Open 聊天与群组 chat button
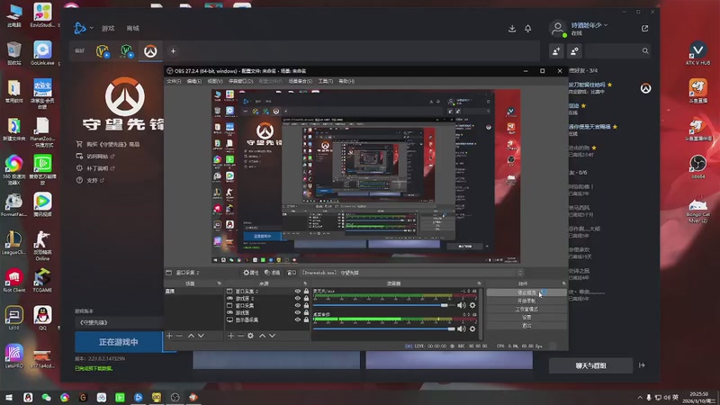Viewport: 720px width, 405px height. (x=590, y=365)
